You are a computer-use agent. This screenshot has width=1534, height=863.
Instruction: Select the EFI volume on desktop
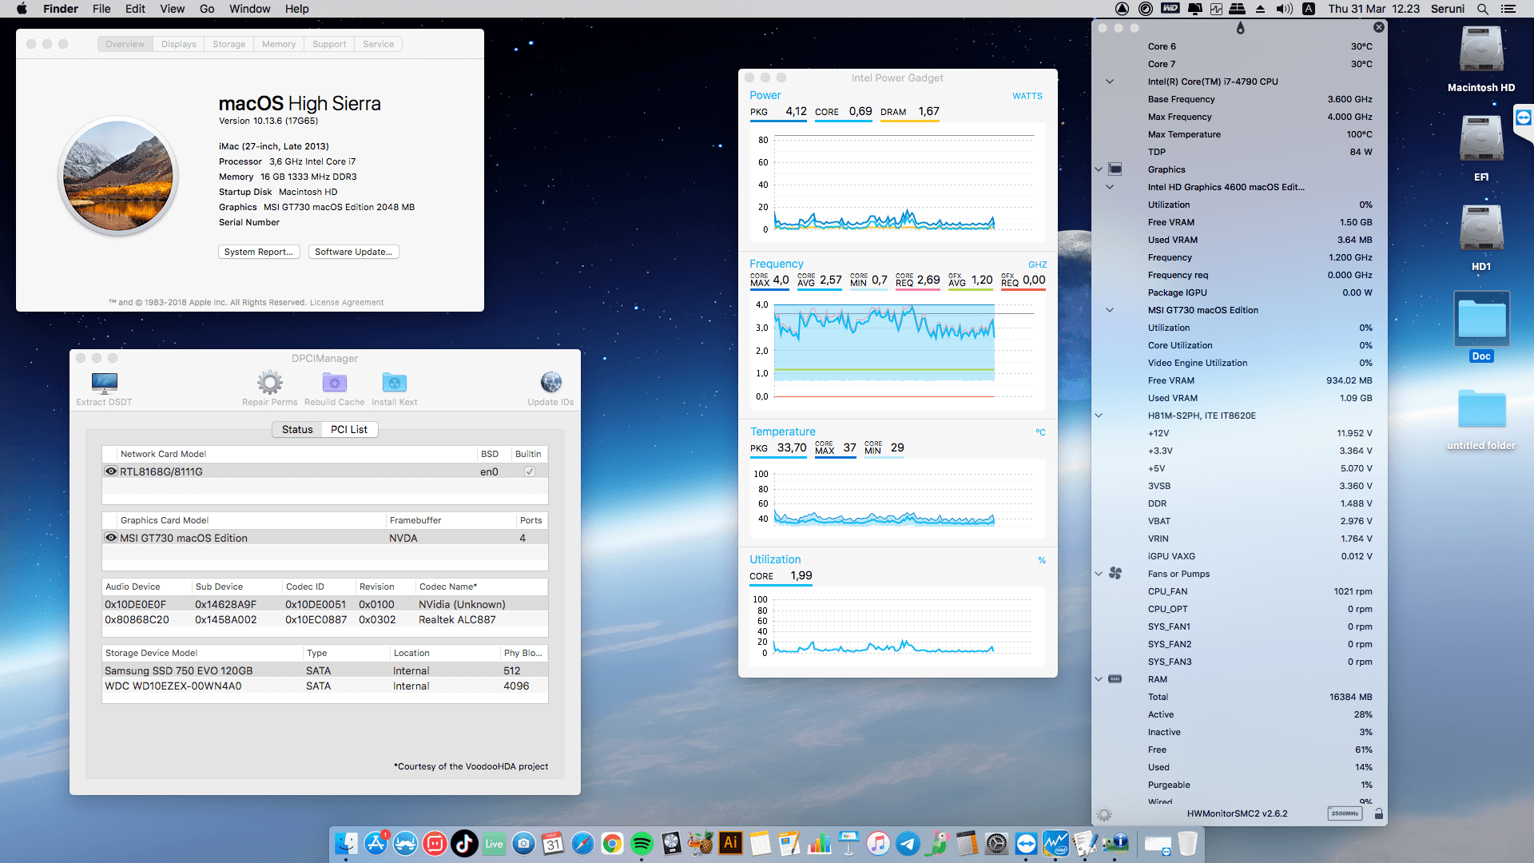tap(1480, 149)
